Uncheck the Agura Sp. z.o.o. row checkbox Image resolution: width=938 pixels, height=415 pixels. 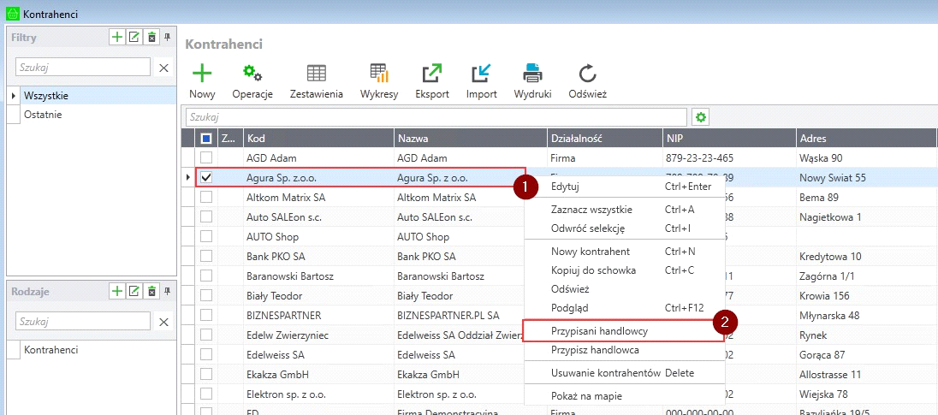click(206, 177)
